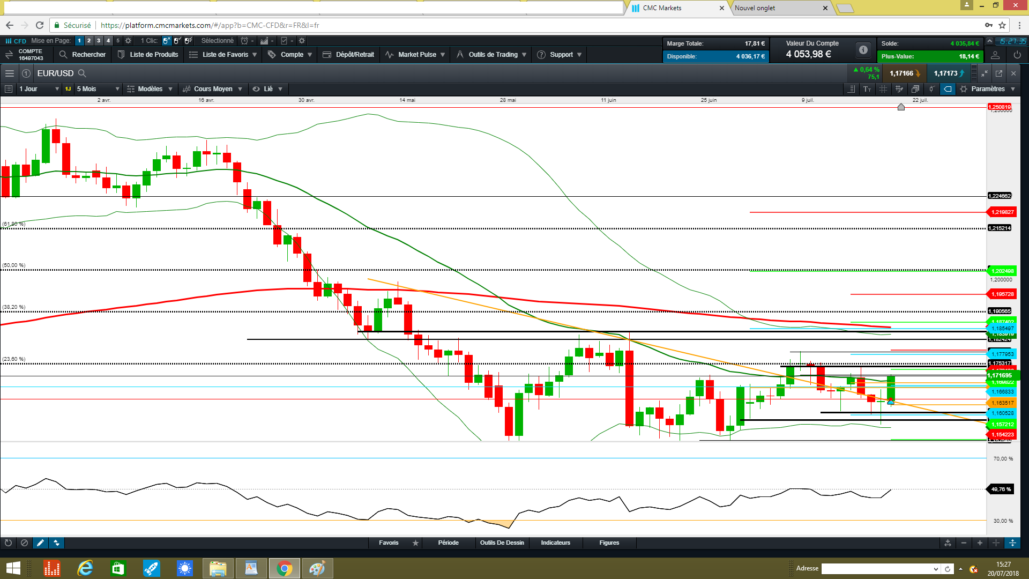Click the account information icon
The width and height of the screenshot is (1029, 579).
click(863, 50)
